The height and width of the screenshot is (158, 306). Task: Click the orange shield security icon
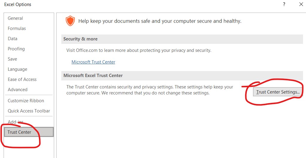(70, 21)
